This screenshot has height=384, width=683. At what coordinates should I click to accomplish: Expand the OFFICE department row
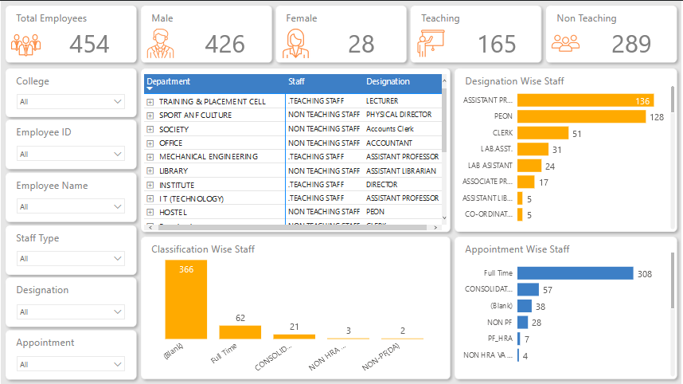(x=150, y=143)
